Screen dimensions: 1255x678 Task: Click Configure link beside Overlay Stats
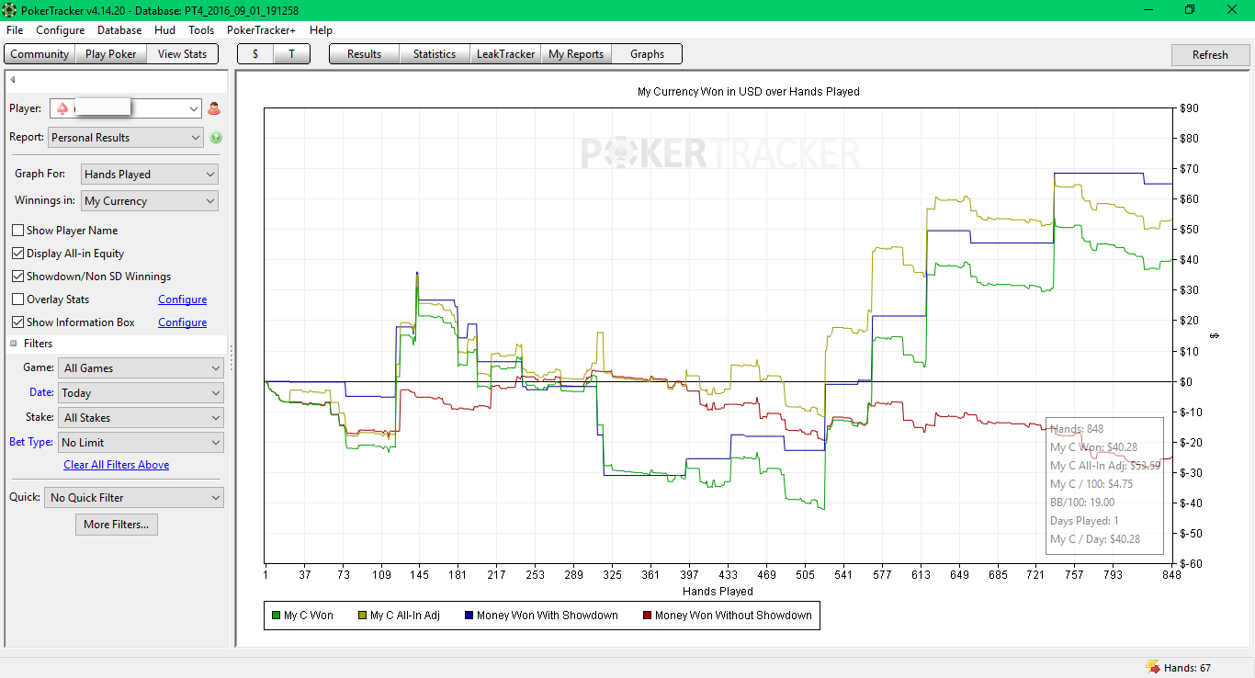pyautogui.click(x=183, y=299)
